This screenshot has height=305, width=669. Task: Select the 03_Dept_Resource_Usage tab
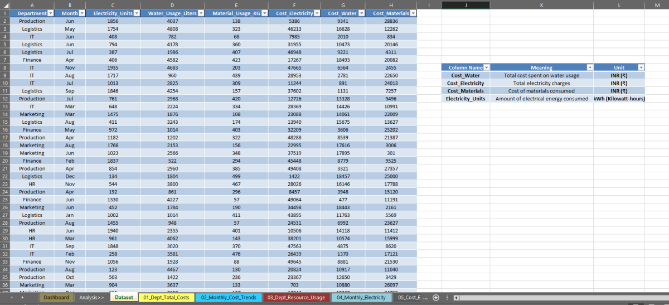[296, 298]
